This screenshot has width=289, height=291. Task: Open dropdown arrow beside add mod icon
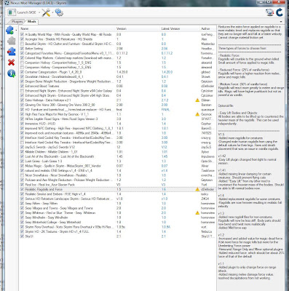pyautogui.click(x=16, y=31)
